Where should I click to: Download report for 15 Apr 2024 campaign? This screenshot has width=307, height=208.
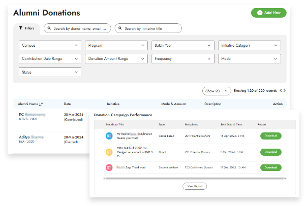click(270, 136)
